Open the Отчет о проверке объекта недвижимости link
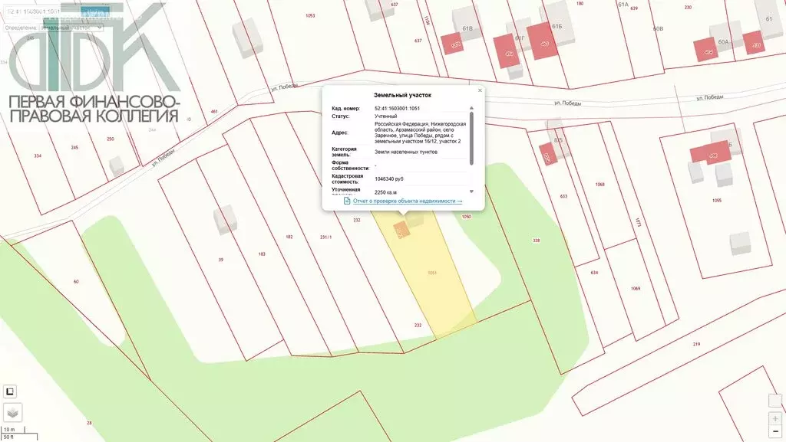This screenshot has height=442, width=786. [408, 201]
